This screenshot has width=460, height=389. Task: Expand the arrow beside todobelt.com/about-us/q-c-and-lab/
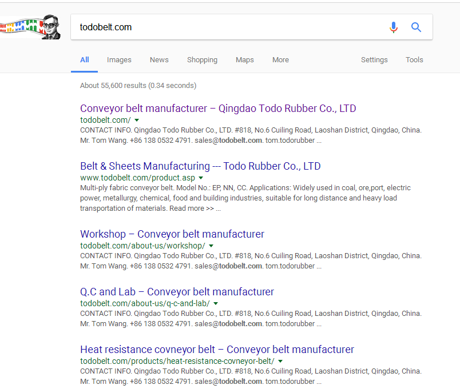pos(216,303)
